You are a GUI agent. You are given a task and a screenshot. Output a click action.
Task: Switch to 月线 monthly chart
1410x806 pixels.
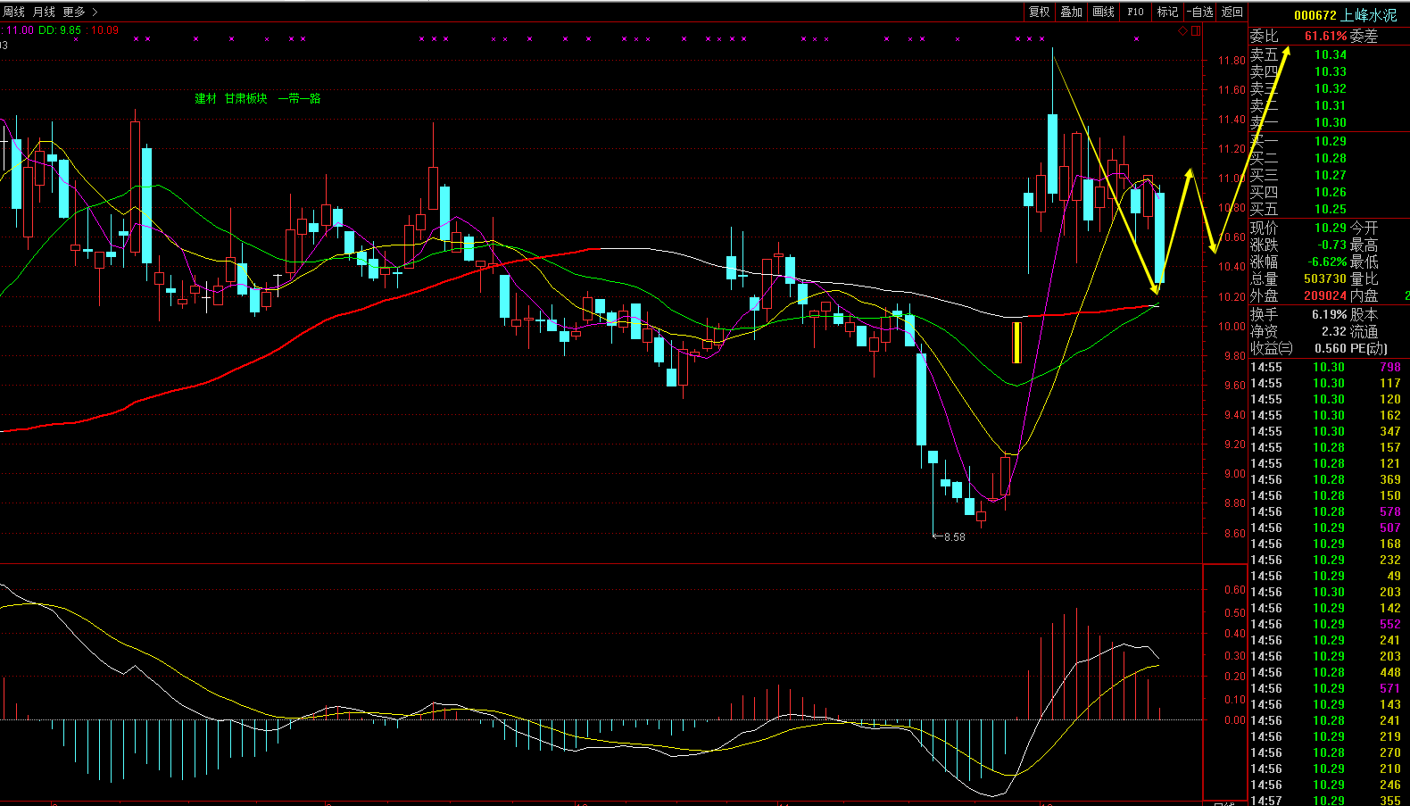point(44,12)
